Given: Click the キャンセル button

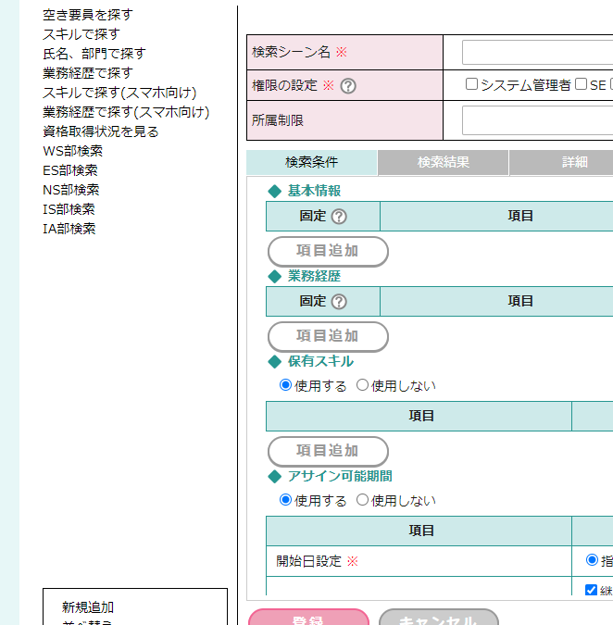Looking at the screenshot, I should click(x=438, y=618).
